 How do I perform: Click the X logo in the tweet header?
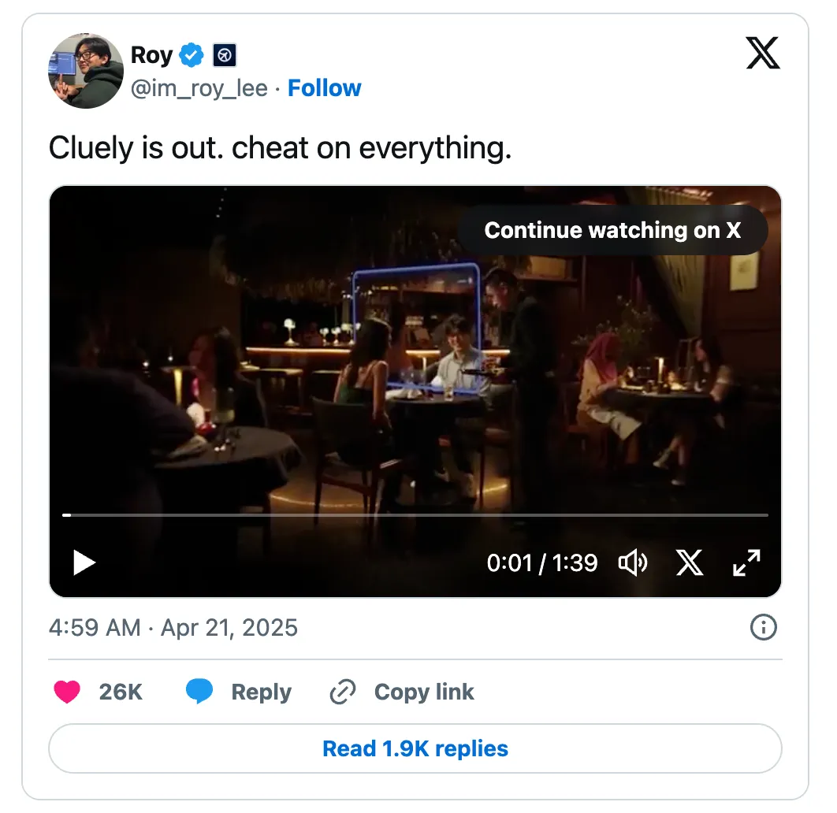pyautogui.click(x=762, y=54)
